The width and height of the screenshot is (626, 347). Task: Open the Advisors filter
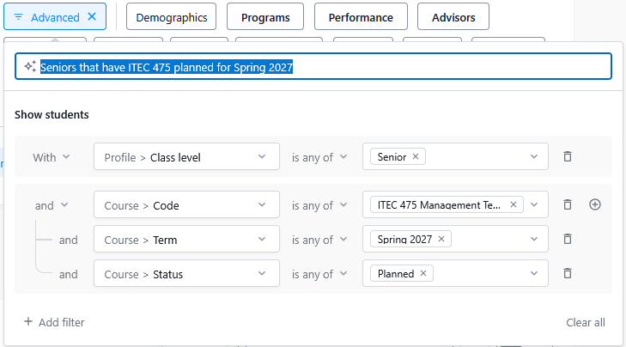453,17
